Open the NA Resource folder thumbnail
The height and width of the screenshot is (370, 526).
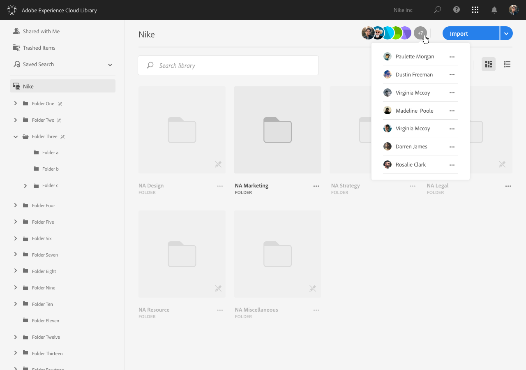(182, 254)
